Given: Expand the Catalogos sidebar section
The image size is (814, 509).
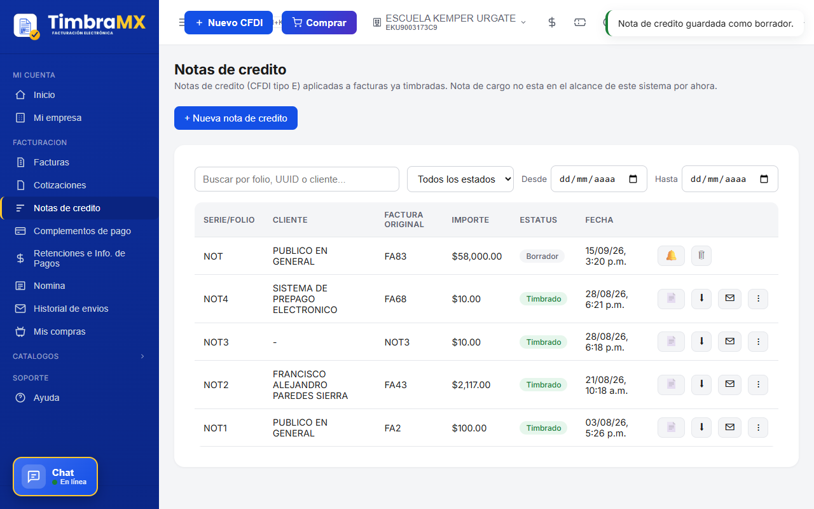Looking at the screenshot, I should (79, 356).
